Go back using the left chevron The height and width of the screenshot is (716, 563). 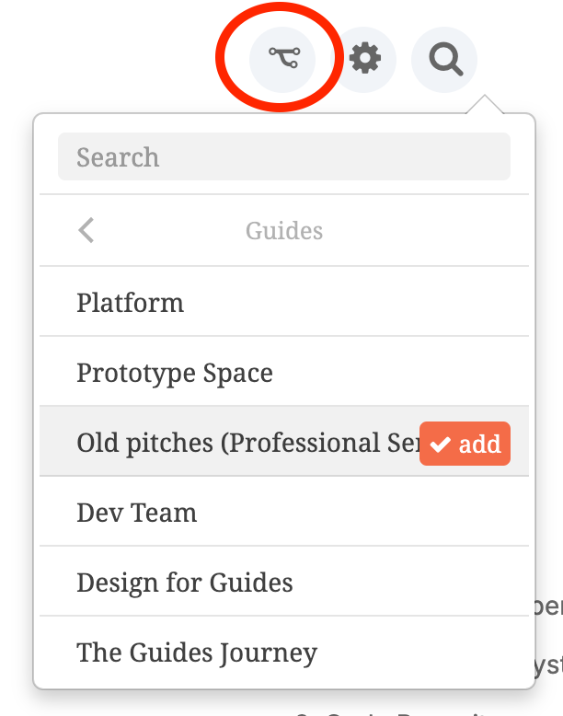point(86,230)
